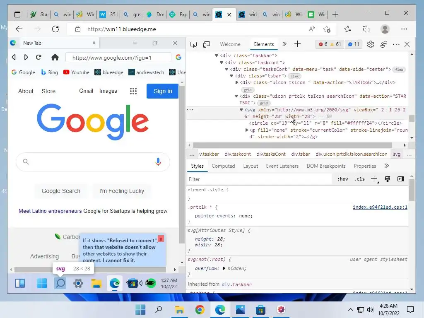
Task: Open Youtube bookmark in inner browser
Action: click(76, 72)
